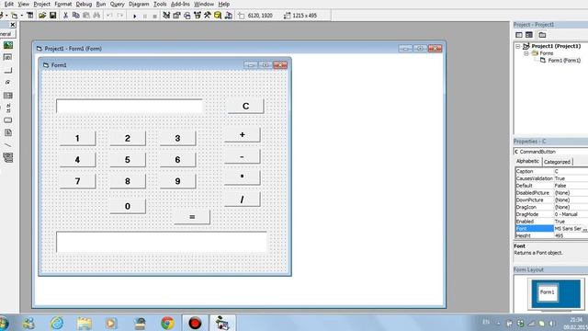
Task: Click the Undo arrow icon
Action: [109, 16]
